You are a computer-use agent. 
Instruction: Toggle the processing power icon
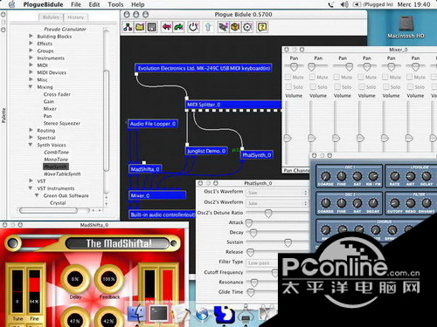coord(193,27)
